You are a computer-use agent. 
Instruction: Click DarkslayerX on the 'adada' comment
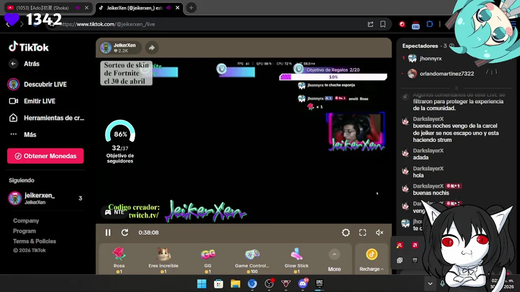[x=428, y=150]
